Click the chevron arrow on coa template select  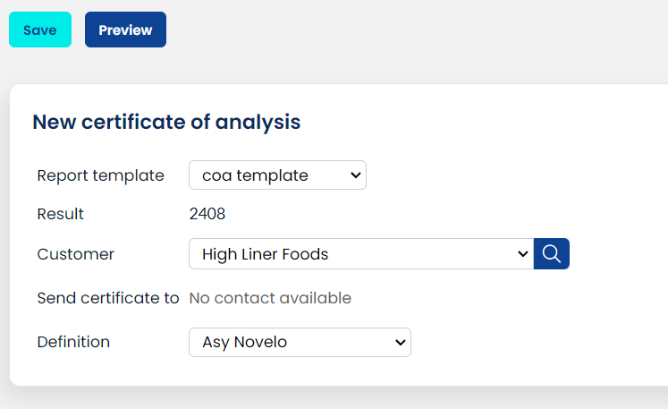click(x=355, y=175)
